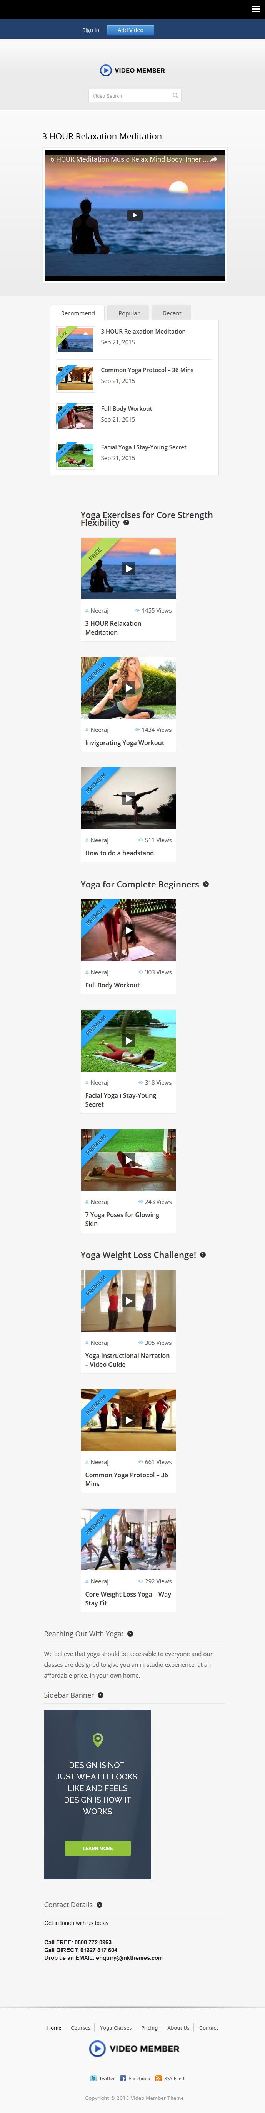Click the Learn More banner button
265x2113 pixels.
97,1848
